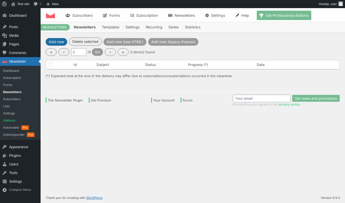This screenshot has height=203, width=345.
Task: Click the WordPress logo icon
Action: pyautogui.click(x=4, y=4)
